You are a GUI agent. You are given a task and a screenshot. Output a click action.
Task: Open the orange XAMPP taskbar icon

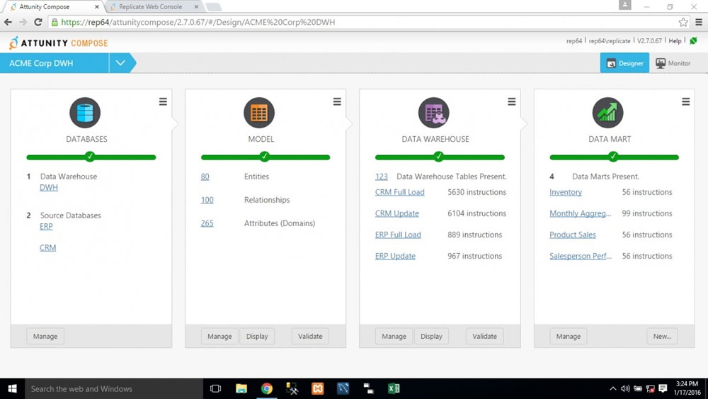[318, 388]
